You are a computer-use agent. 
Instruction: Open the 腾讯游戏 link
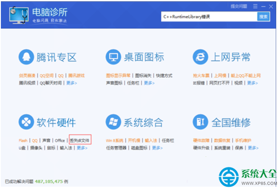pyautogui.click(x=76, y=76)
